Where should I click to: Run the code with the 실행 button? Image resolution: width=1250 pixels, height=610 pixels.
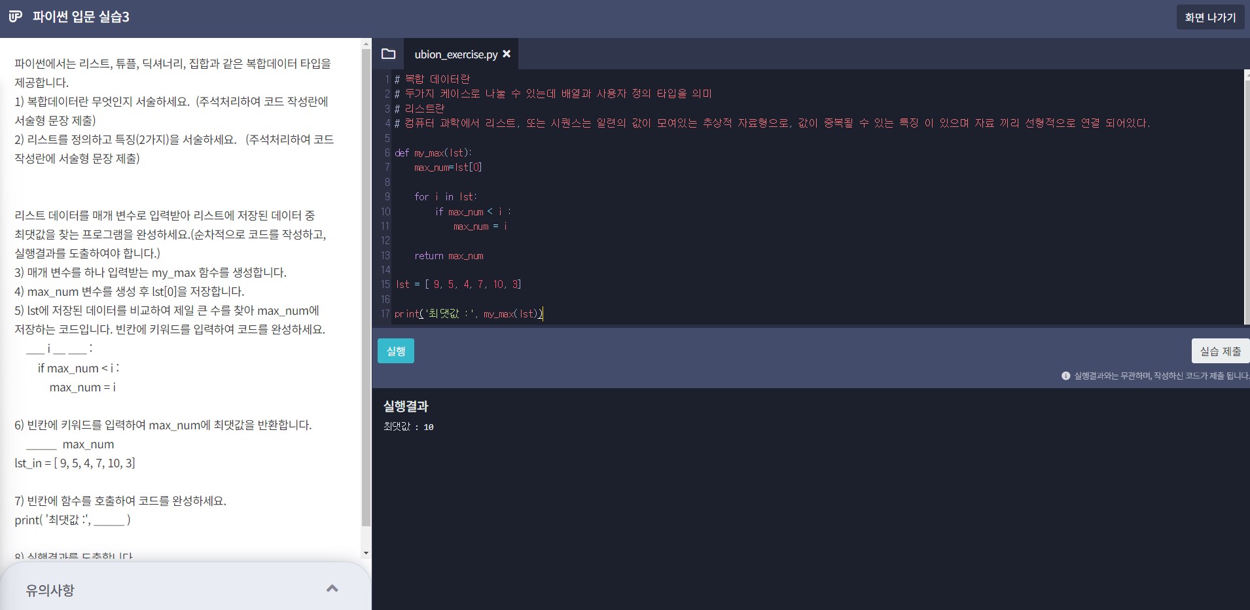coord(395,351)
